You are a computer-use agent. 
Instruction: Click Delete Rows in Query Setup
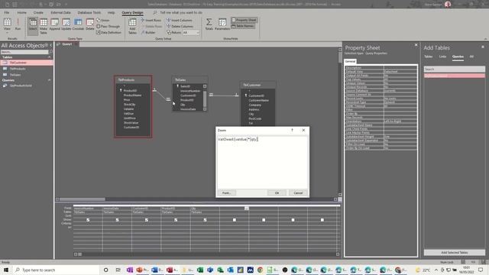pyautogui.click(x=151, y=27)
